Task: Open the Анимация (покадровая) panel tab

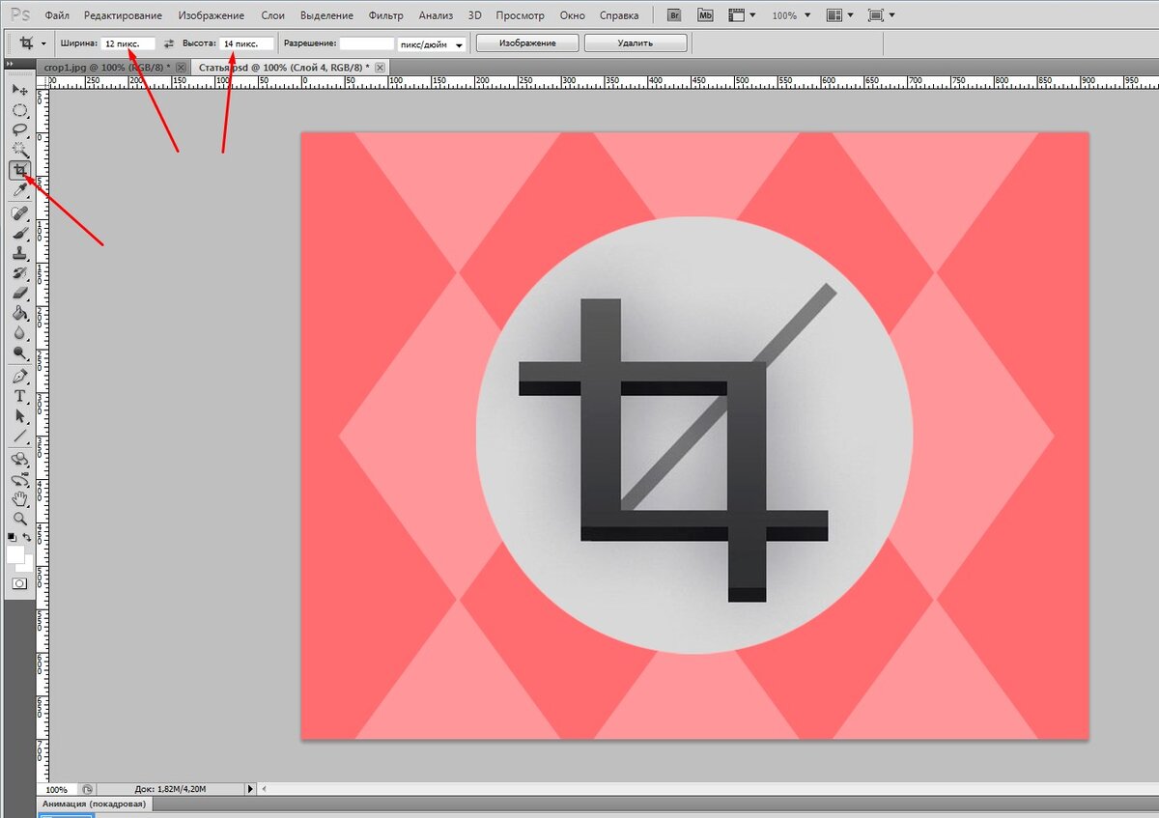Action: pos(95,804)
